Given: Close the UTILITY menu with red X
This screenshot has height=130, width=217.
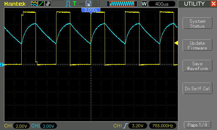Looking at the screenshot, I should point(213,4).
